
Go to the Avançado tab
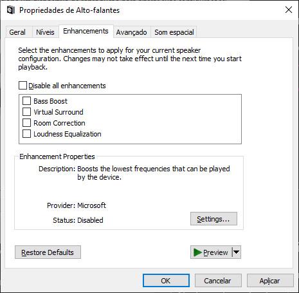point(131,32)
